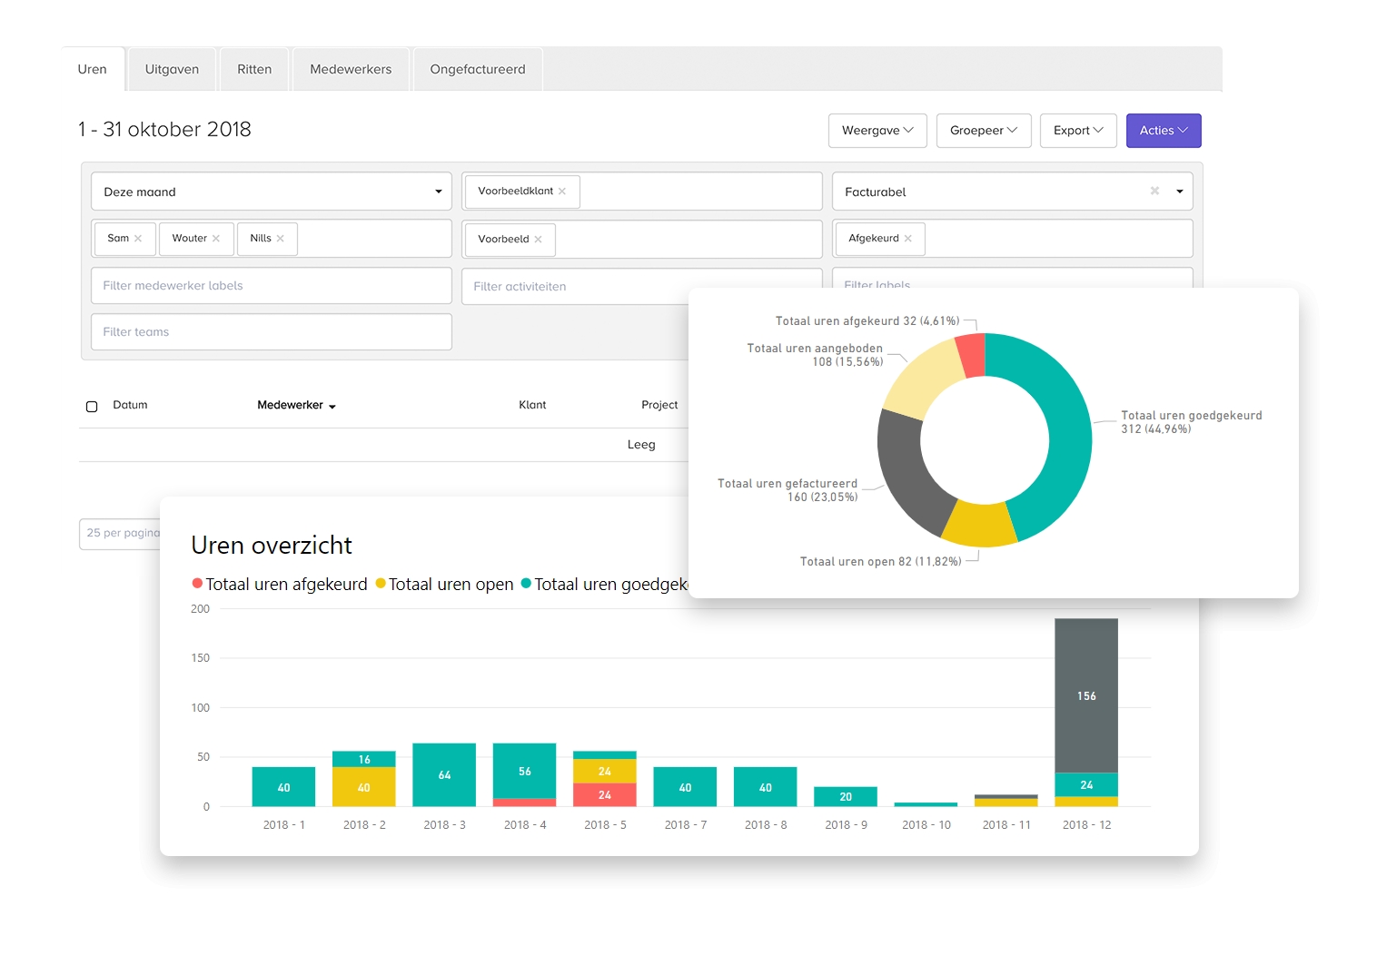This screenshot has width=1377, height=965.
Task: Remove the Afgekeurd status tag
Action: (907, 239)
